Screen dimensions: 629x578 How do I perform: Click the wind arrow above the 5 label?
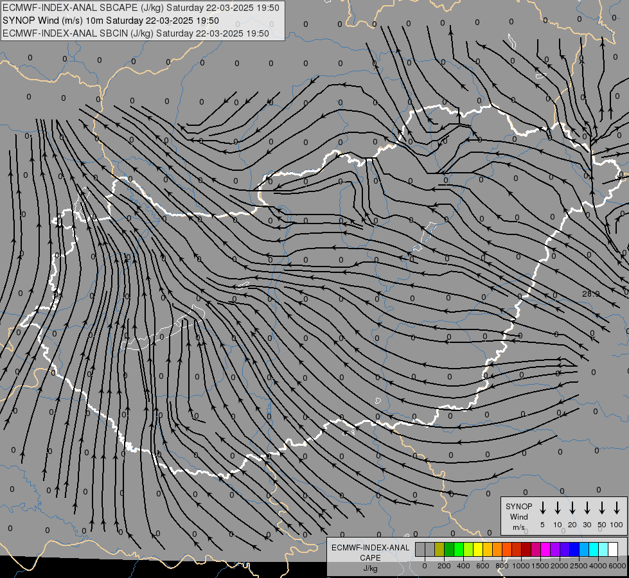click(542, 508)
